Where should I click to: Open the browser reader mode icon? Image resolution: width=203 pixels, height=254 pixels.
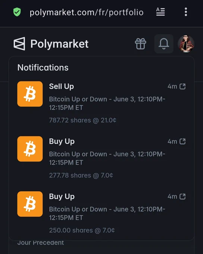160,12
